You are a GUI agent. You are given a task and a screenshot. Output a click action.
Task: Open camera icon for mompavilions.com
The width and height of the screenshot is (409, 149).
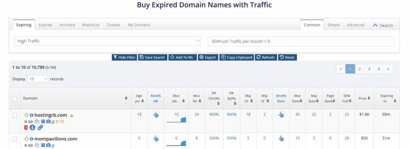coord(48,145)
